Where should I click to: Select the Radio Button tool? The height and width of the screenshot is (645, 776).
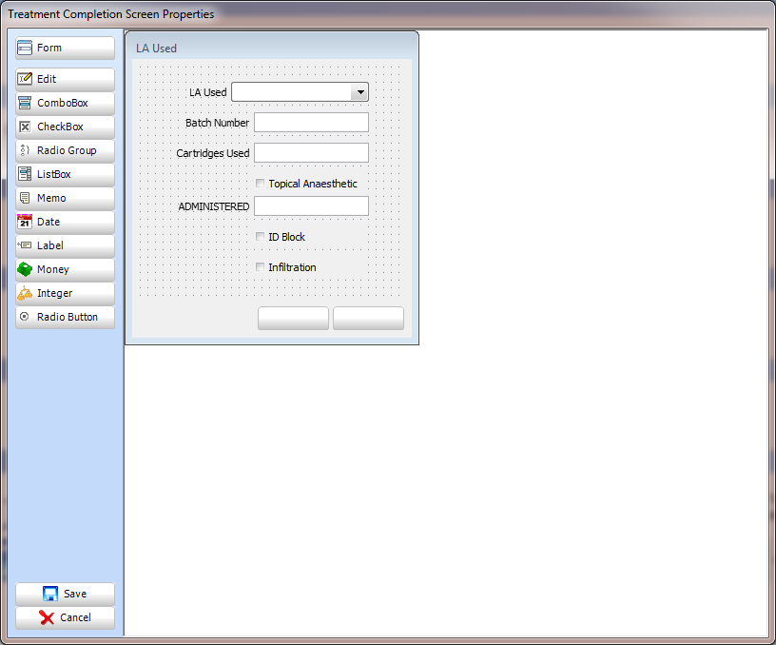click(x=65, y=318)
